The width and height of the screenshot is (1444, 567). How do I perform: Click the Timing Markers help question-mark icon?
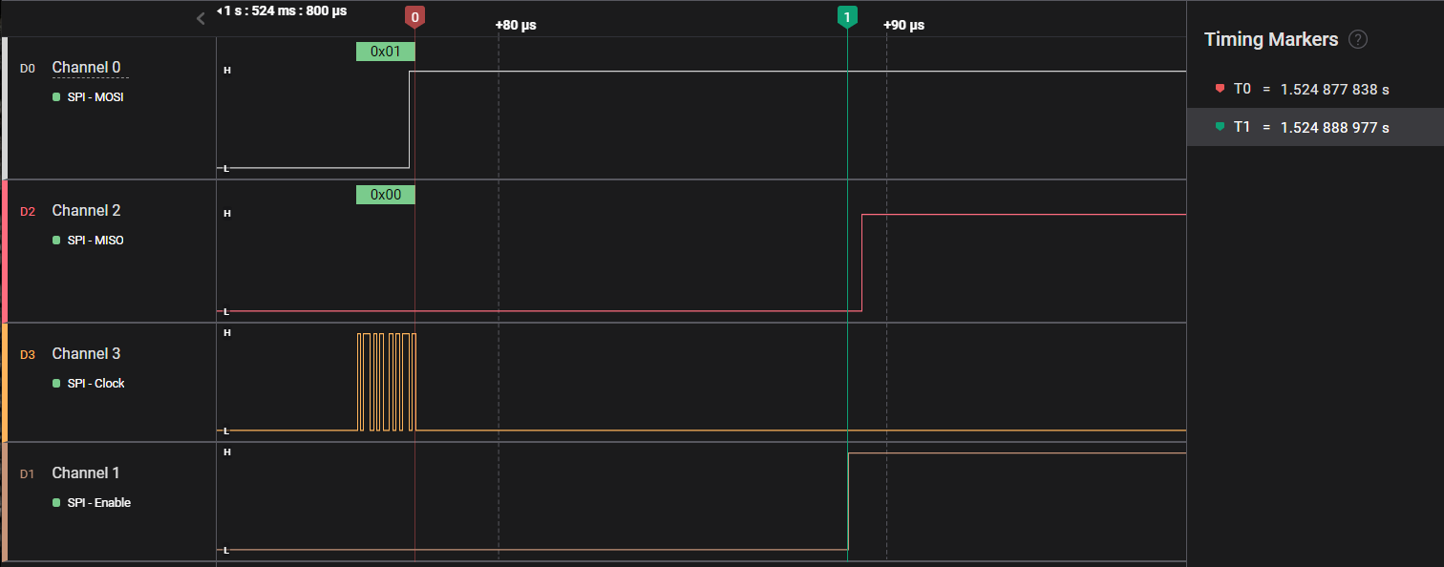(x=1358, y=40)
